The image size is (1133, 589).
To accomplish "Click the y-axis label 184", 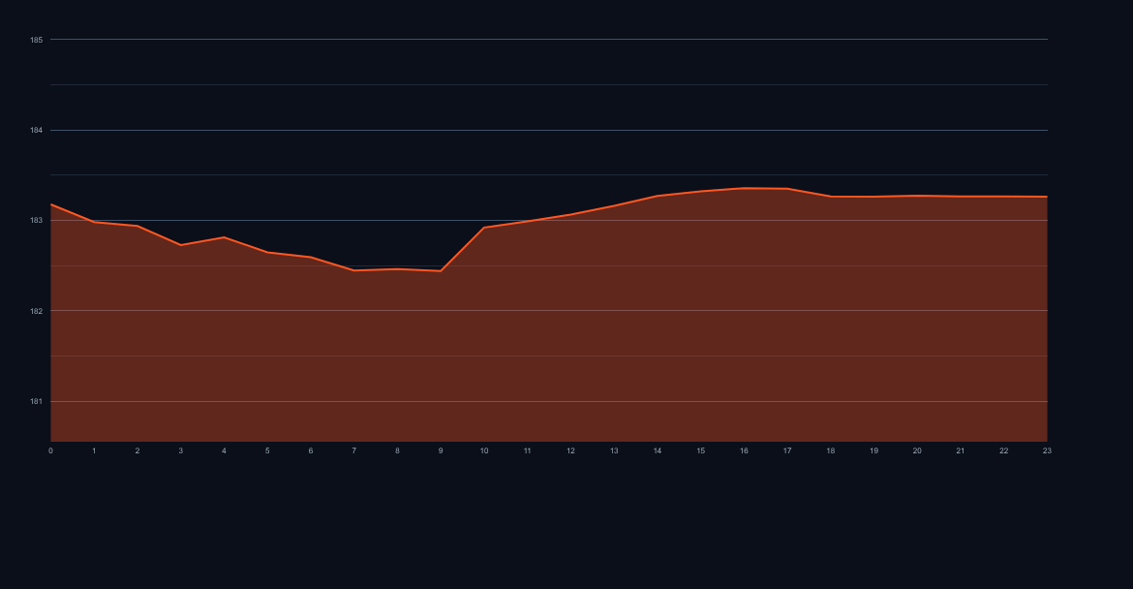I will pyautogui.click(x=36, y=130).
